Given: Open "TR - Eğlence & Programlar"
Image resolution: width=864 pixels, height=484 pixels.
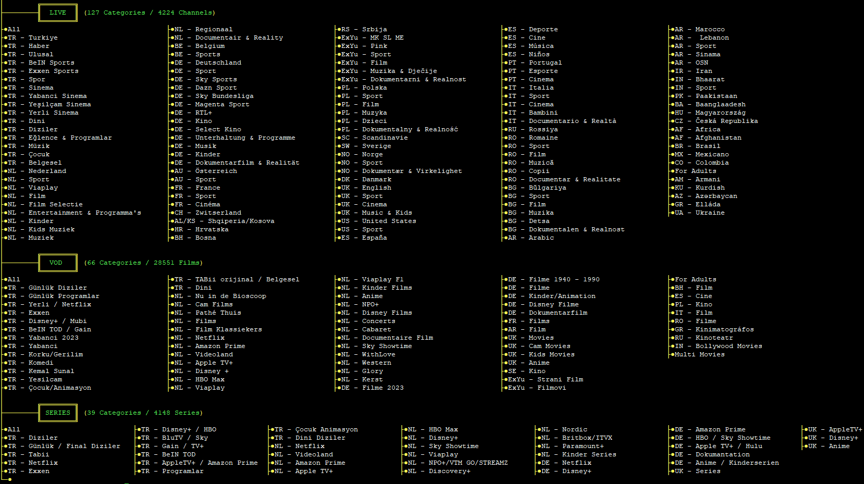Looking at the screenshot, I should point(60,138).
